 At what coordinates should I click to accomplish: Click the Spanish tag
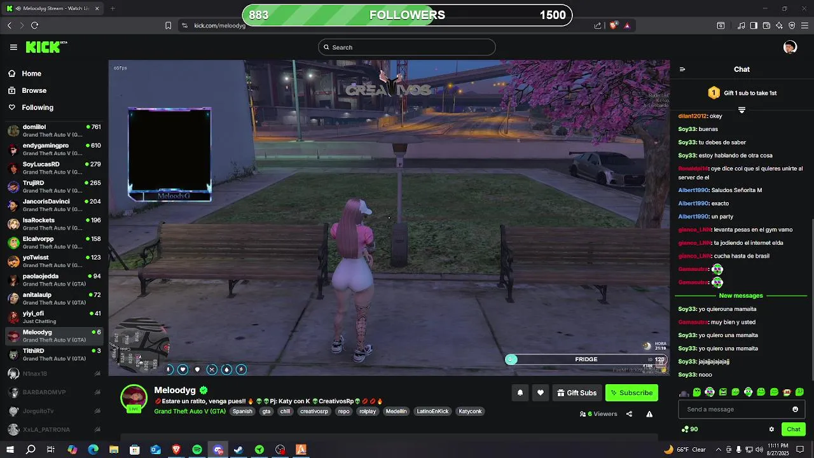coord(242,412)
